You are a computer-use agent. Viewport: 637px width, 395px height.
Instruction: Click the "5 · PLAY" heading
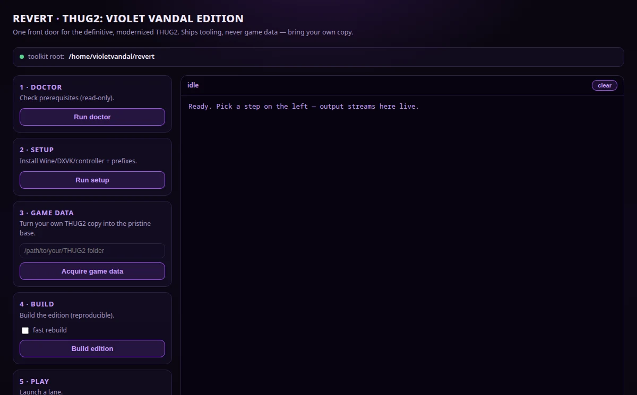(x=35, y=381)
